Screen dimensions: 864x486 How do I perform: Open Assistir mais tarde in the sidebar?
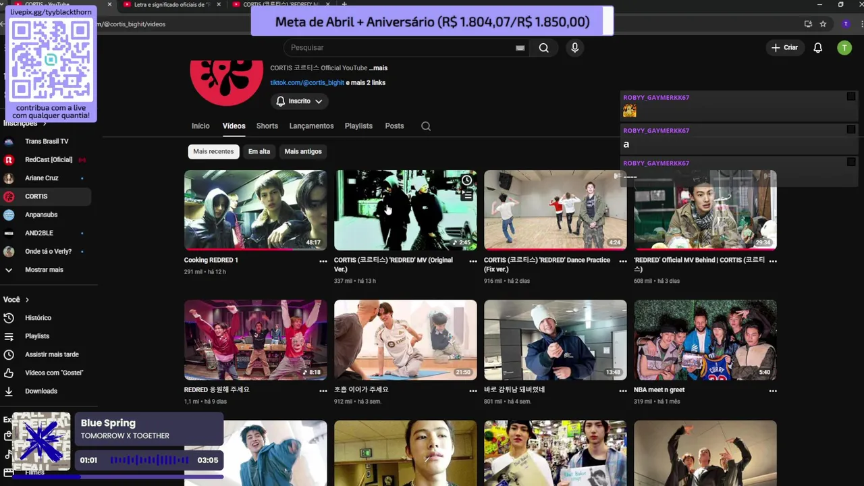coord(51,354)
